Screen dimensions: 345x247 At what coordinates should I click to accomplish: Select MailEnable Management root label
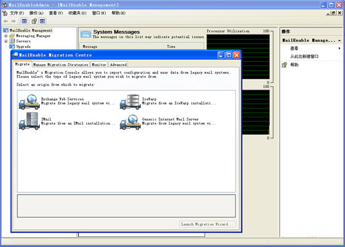(31, 30)
